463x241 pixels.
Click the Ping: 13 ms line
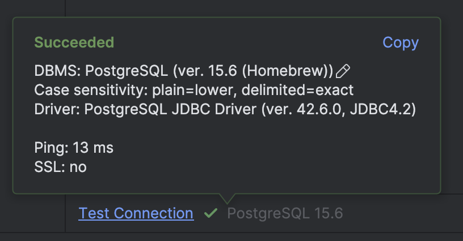tap(74, 148)
